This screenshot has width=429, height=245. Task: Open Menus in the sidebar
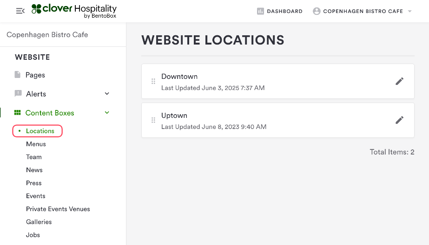click(x=36, y=144)
